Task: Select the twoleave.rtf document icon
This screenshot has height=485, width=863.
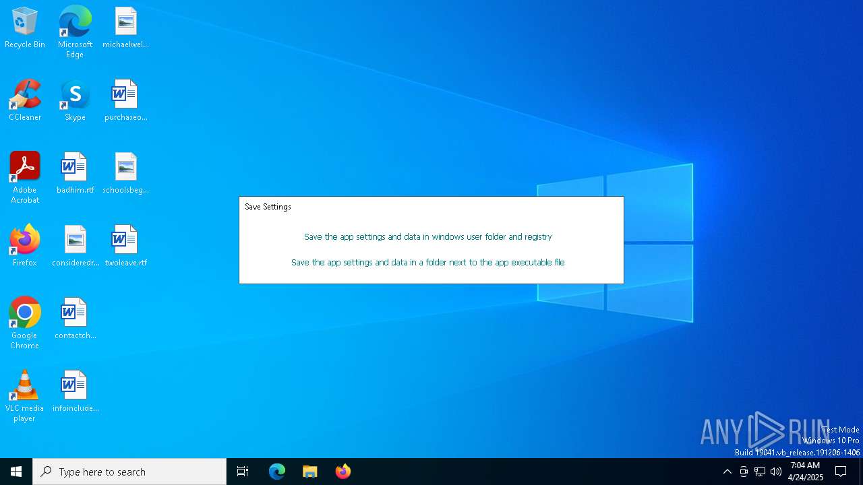Action: (125, 246)
